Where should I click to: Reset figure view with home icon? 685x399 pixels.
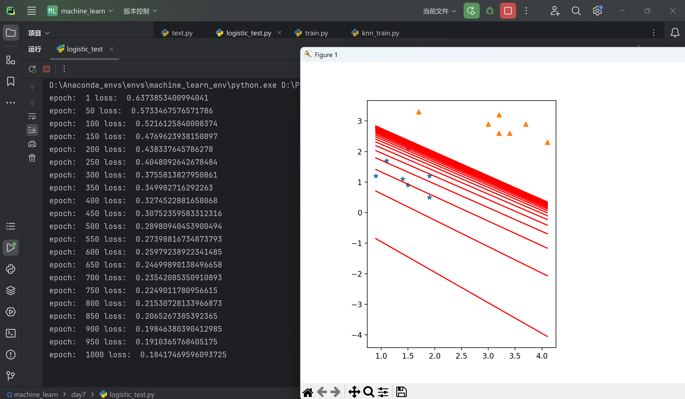click(308, 392)
